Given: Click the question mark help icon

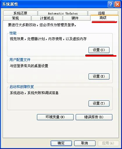Looking at the screenshot, I should (x=111, y=4).
